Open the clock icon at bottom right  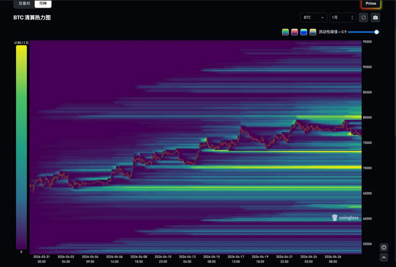384,247
